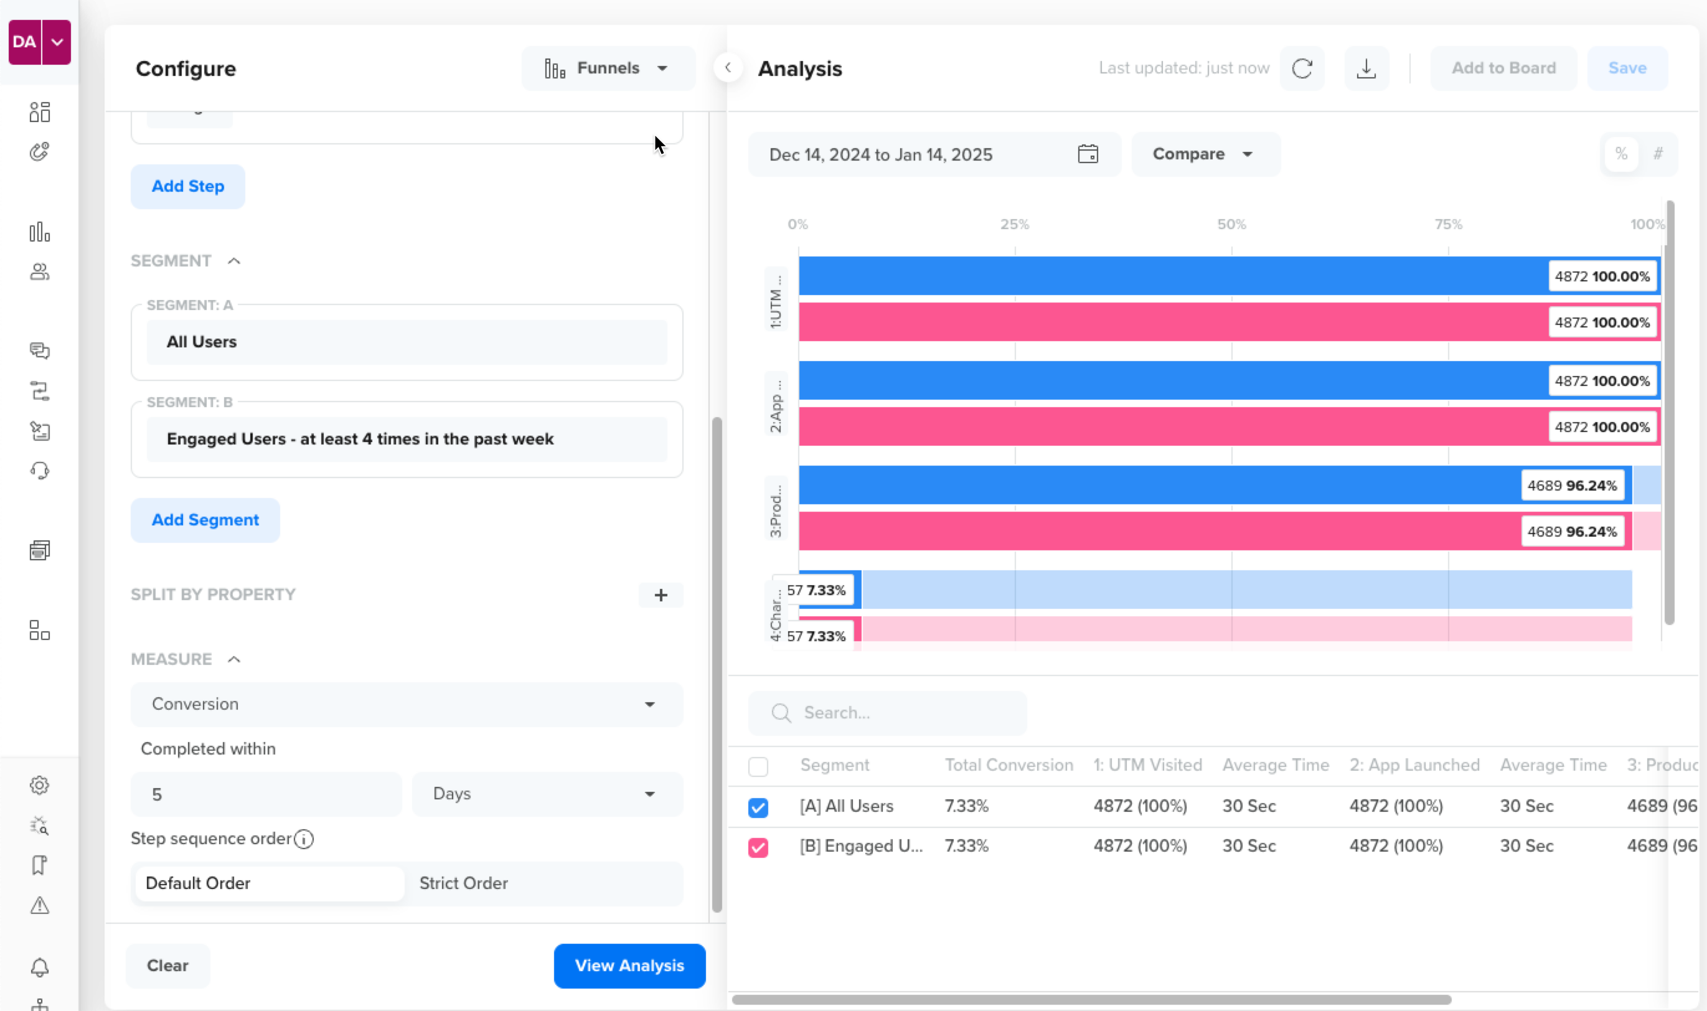The height and width of the screenshot is (1011, 1707).
Task: Open the chat messages sidebar icon
Action: (x=39, y=351)
